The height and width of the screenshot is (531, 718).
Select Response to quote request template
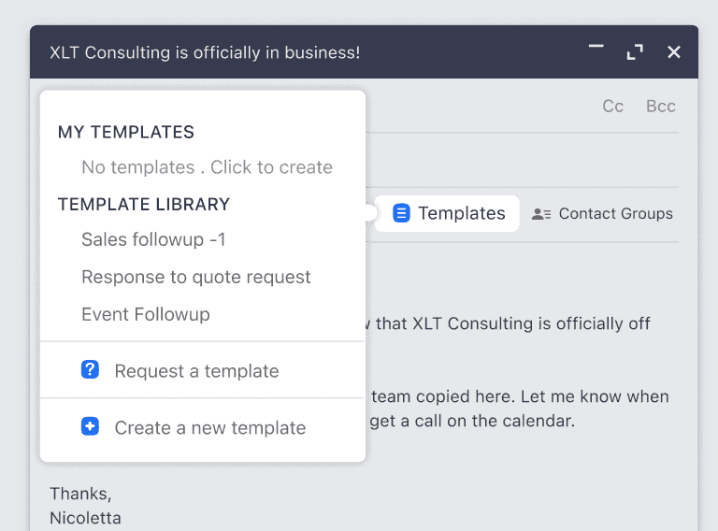pyautogui.click(x=196, y=277)
